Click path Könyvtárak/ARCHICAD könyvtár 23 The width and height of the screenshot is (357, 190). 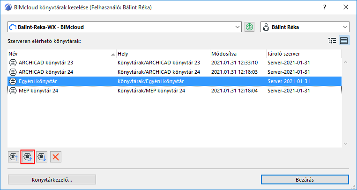tap(159, 63)
